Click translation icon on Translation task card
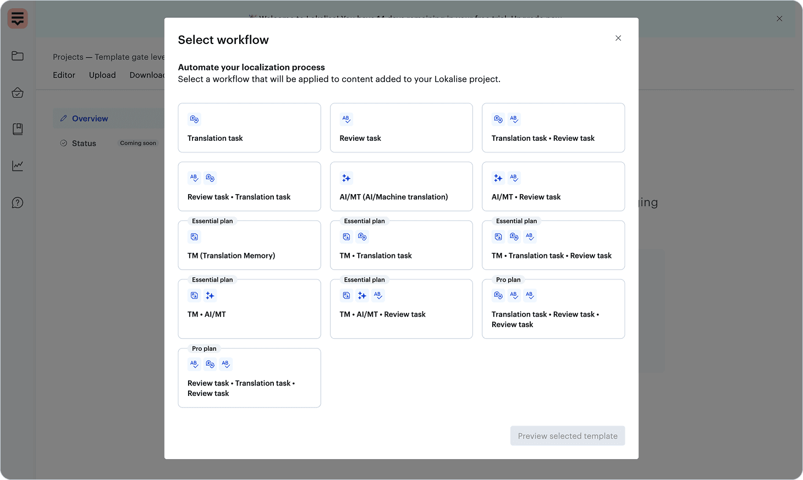Viewport: 803px width, 480px height. (x=194, y=119)
